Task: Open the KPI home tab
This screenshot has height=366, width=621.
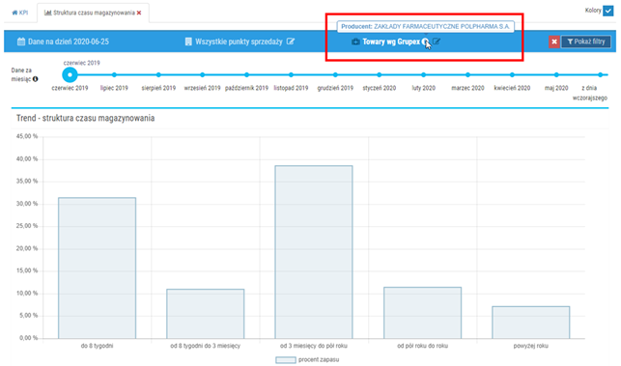Action: point(20,13)
